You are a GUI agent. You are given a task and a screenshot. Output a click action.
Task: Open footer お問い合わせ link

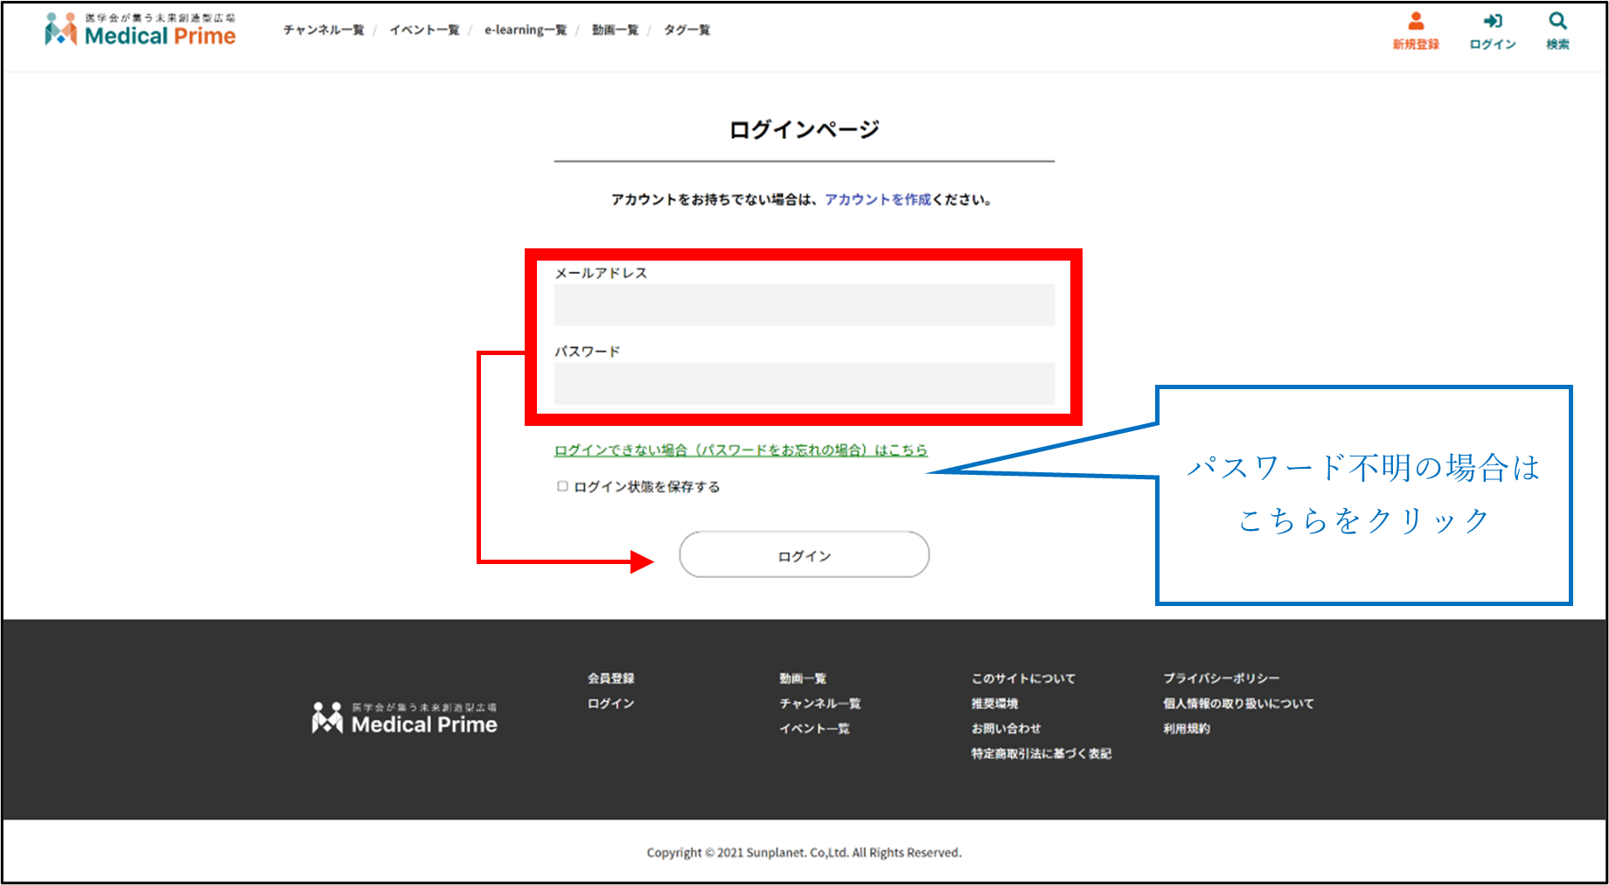1006,728
